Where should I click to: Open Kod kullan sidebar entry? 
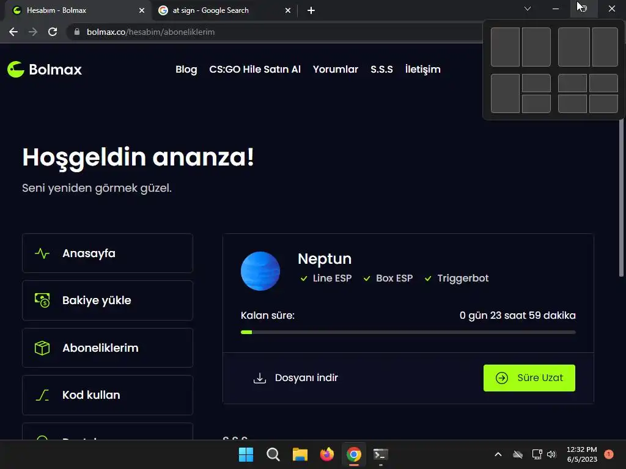coord(108,395)
